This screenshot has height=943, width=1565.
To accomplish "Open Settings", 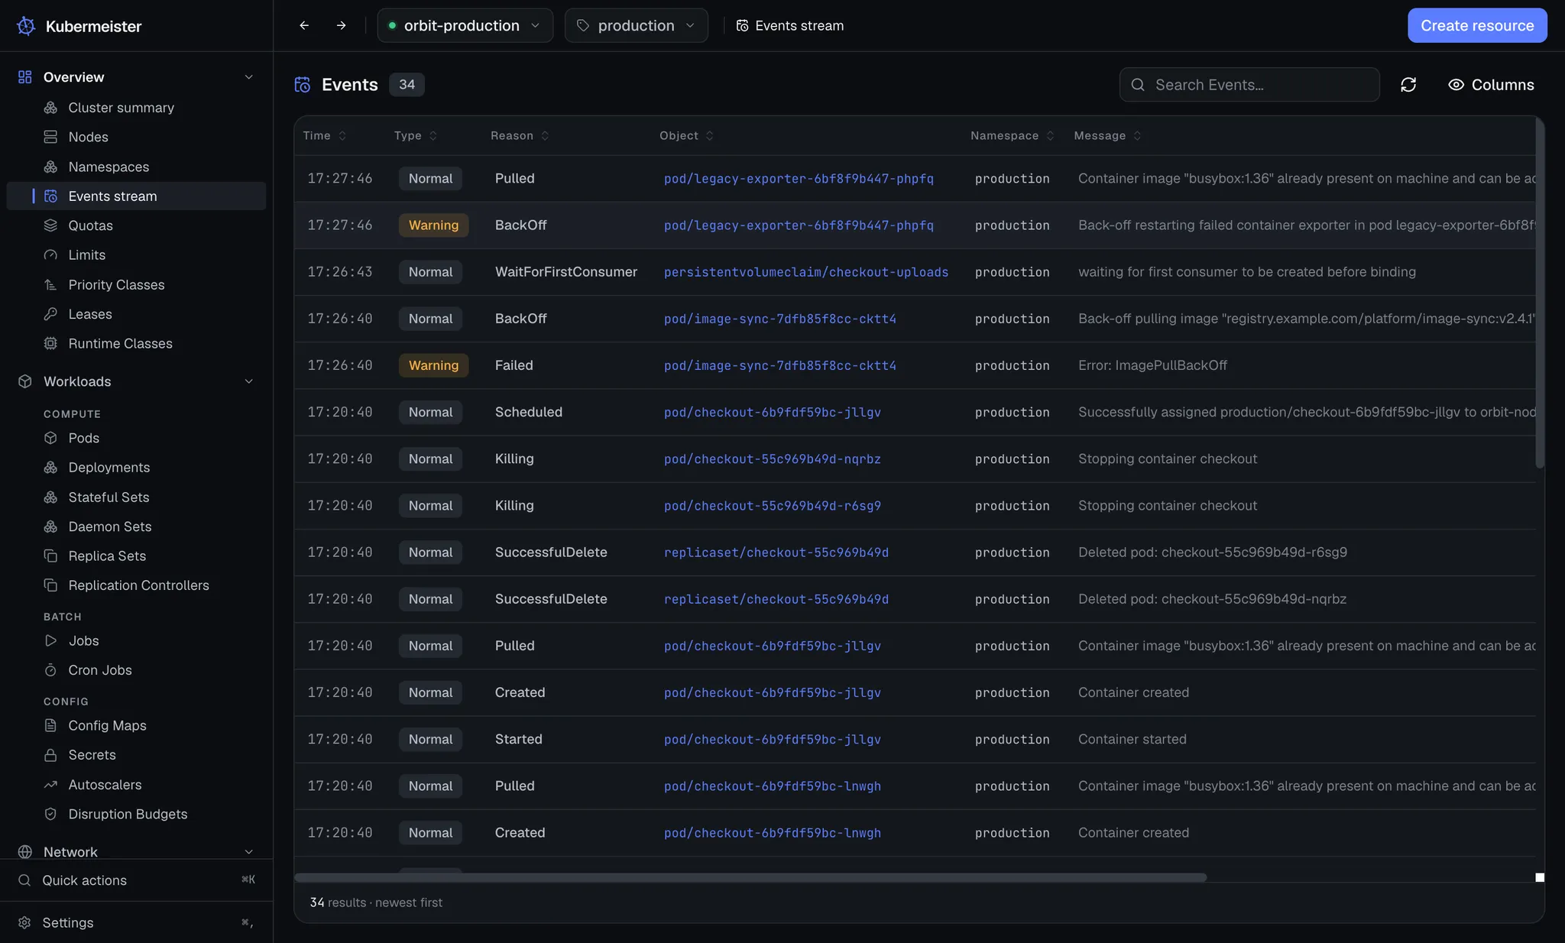I will pyautogui.click(x=136, y=922).
